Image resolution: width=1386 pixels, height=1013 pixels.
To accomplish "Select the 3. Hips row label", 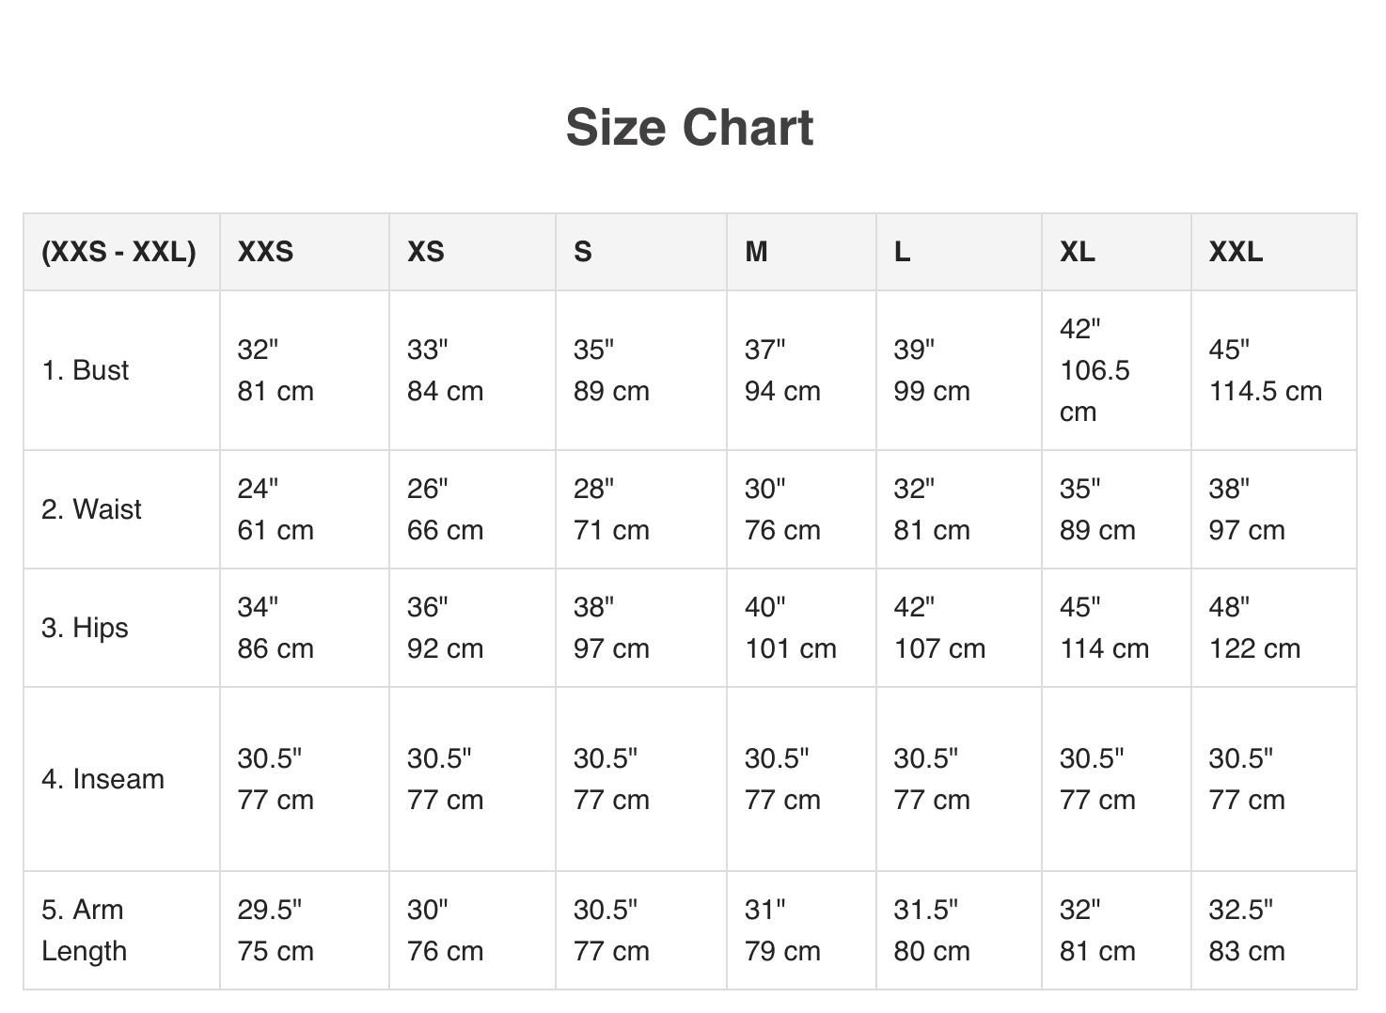I will pyautogui.click(x=85, y=628).
